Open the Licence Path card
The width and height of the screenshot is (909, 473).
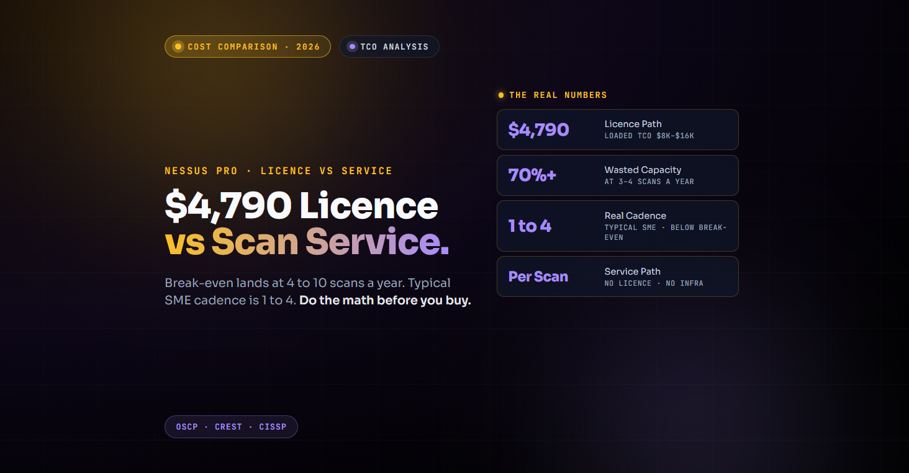(617, 130)
